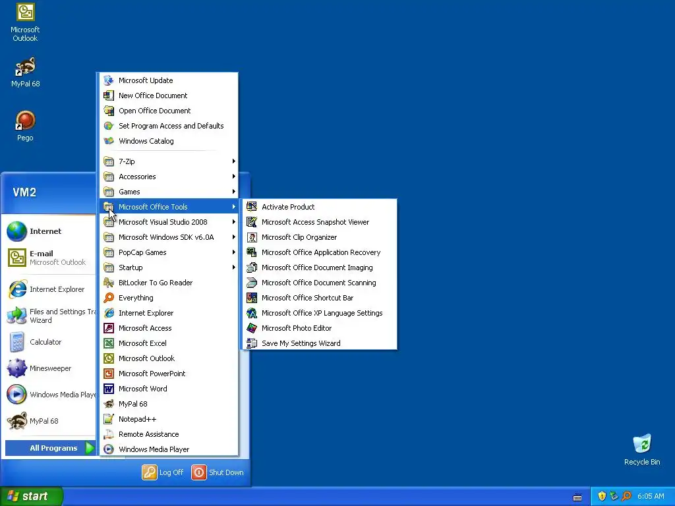Click Microsoft Word program icon

(x=109, y=389)
